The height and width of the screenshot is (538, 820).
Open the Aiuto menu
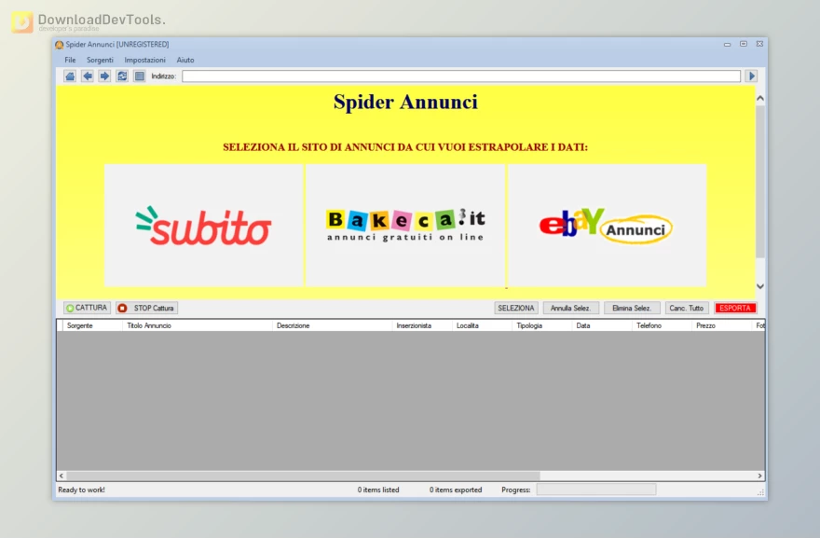pos(185,61)
